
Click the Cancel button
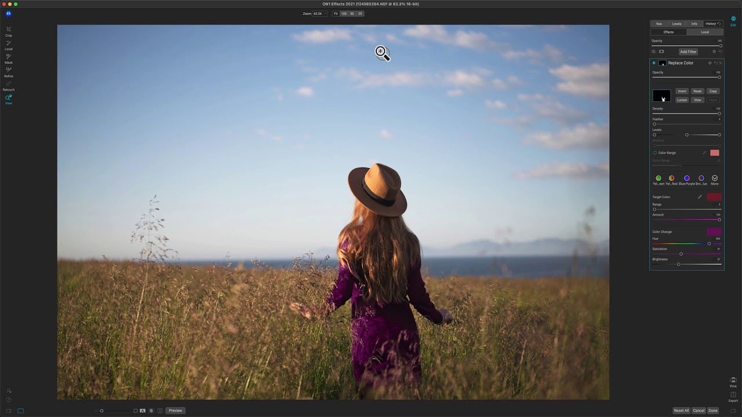pyautogui.click(x=699, y=411)
